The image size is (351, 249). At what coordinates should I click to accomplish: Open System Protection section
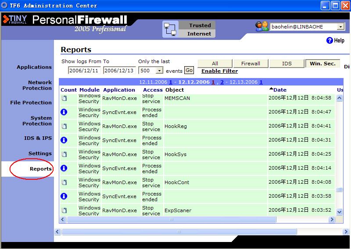[37, 121]
